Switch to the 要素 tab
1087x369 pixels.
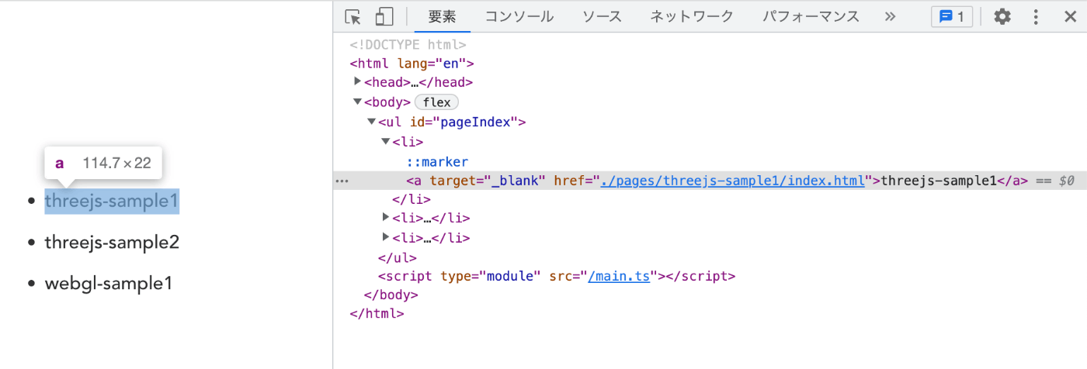point(443,16)
